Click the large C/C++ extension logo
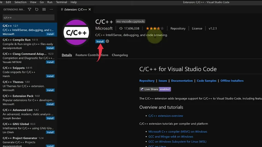 tap(76, 33)
